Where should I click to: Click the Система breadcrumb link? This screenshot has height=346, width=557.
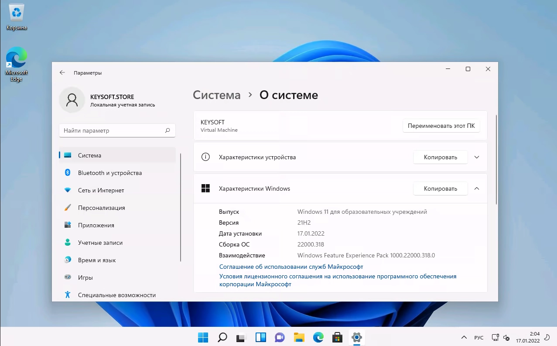216,95
